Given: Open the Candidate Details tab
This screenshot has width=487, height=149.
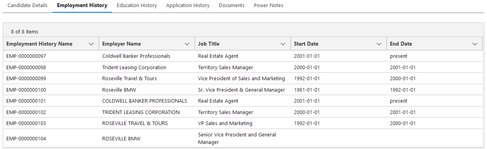Looking at the screenshot, I should 28,6.
